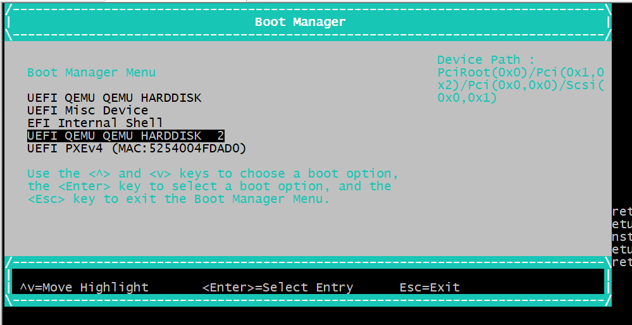632x325 pixels.
Task: Click the Esc=Exit hint
Action: [x=430, y=288]
